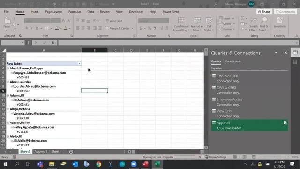The width and height of the screenshot is (300, 169).
Task: Open Find & Select menu
Action: click(264, 24)
